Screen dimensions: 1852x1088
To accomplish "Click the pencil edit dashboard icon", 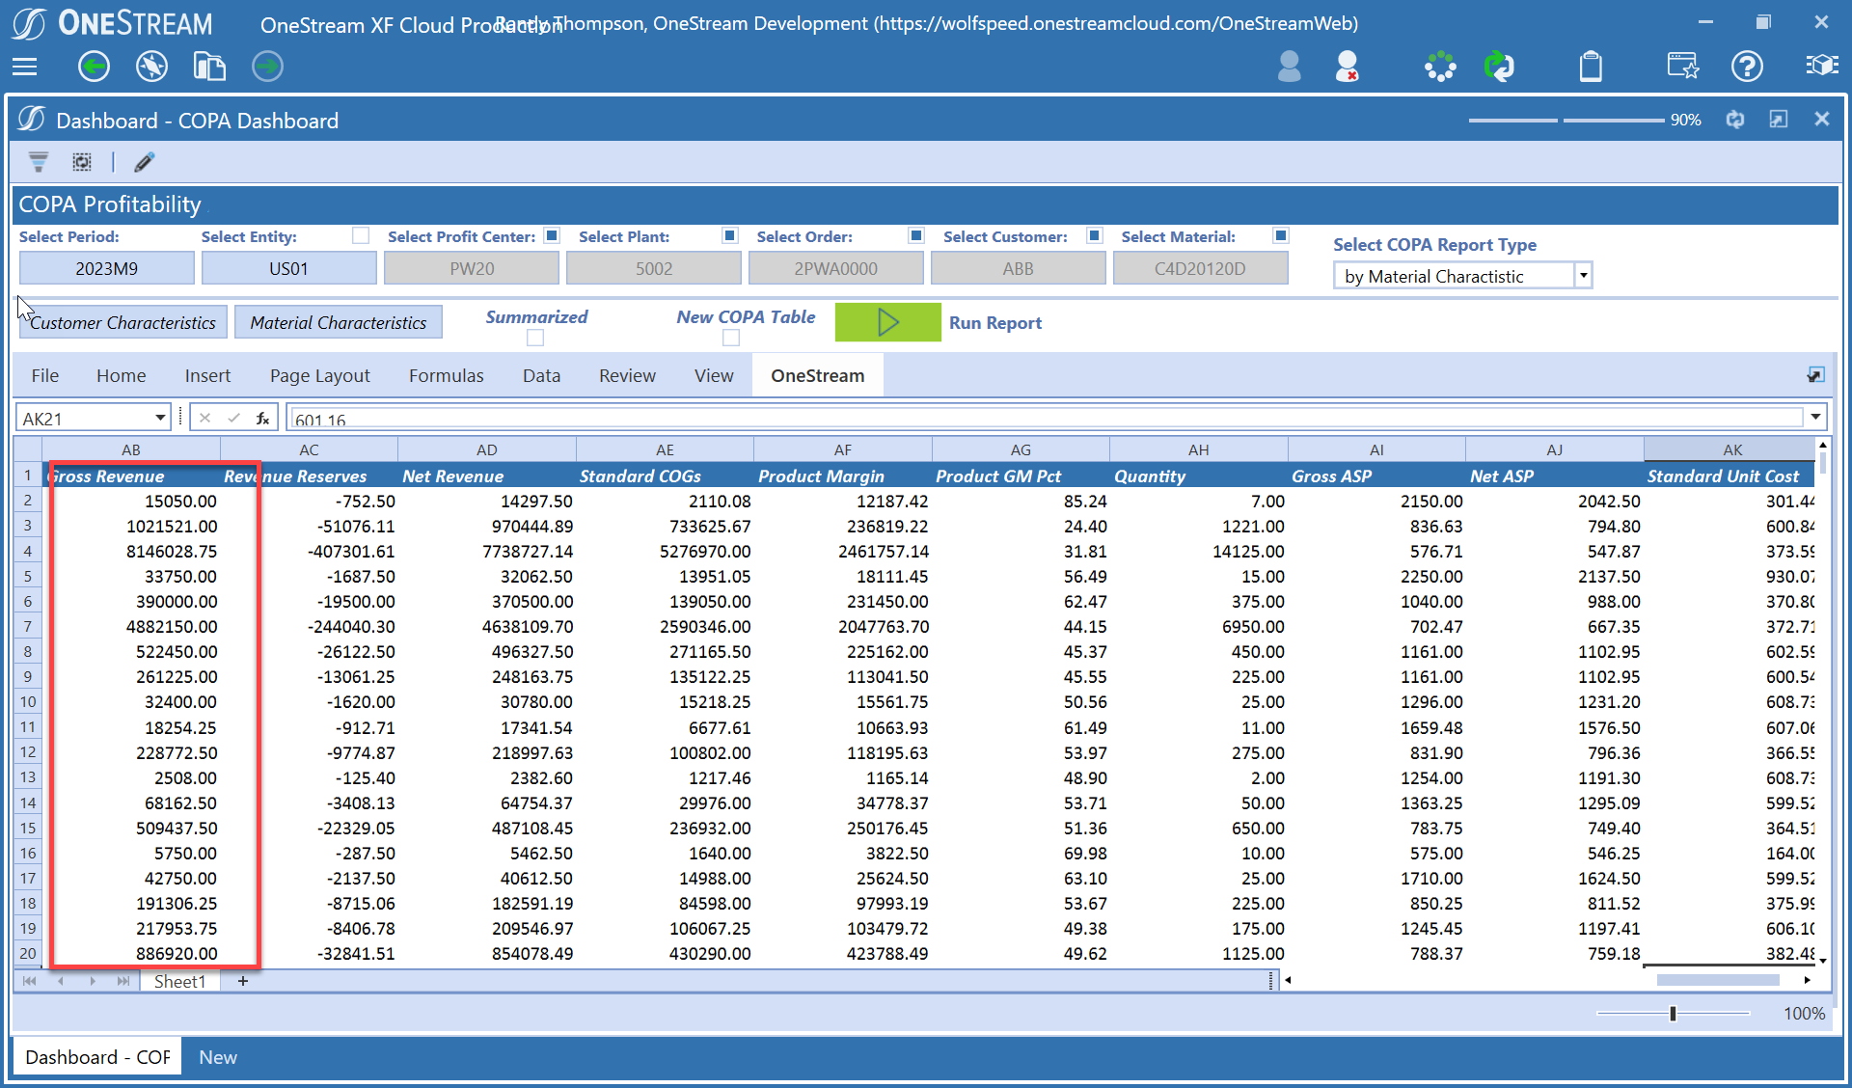I will [x=144, y=162].
